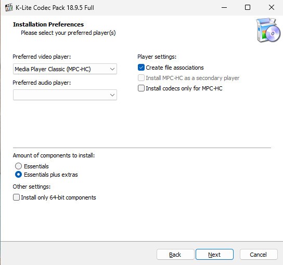Go back with the Back button

[x=175, y=255]
